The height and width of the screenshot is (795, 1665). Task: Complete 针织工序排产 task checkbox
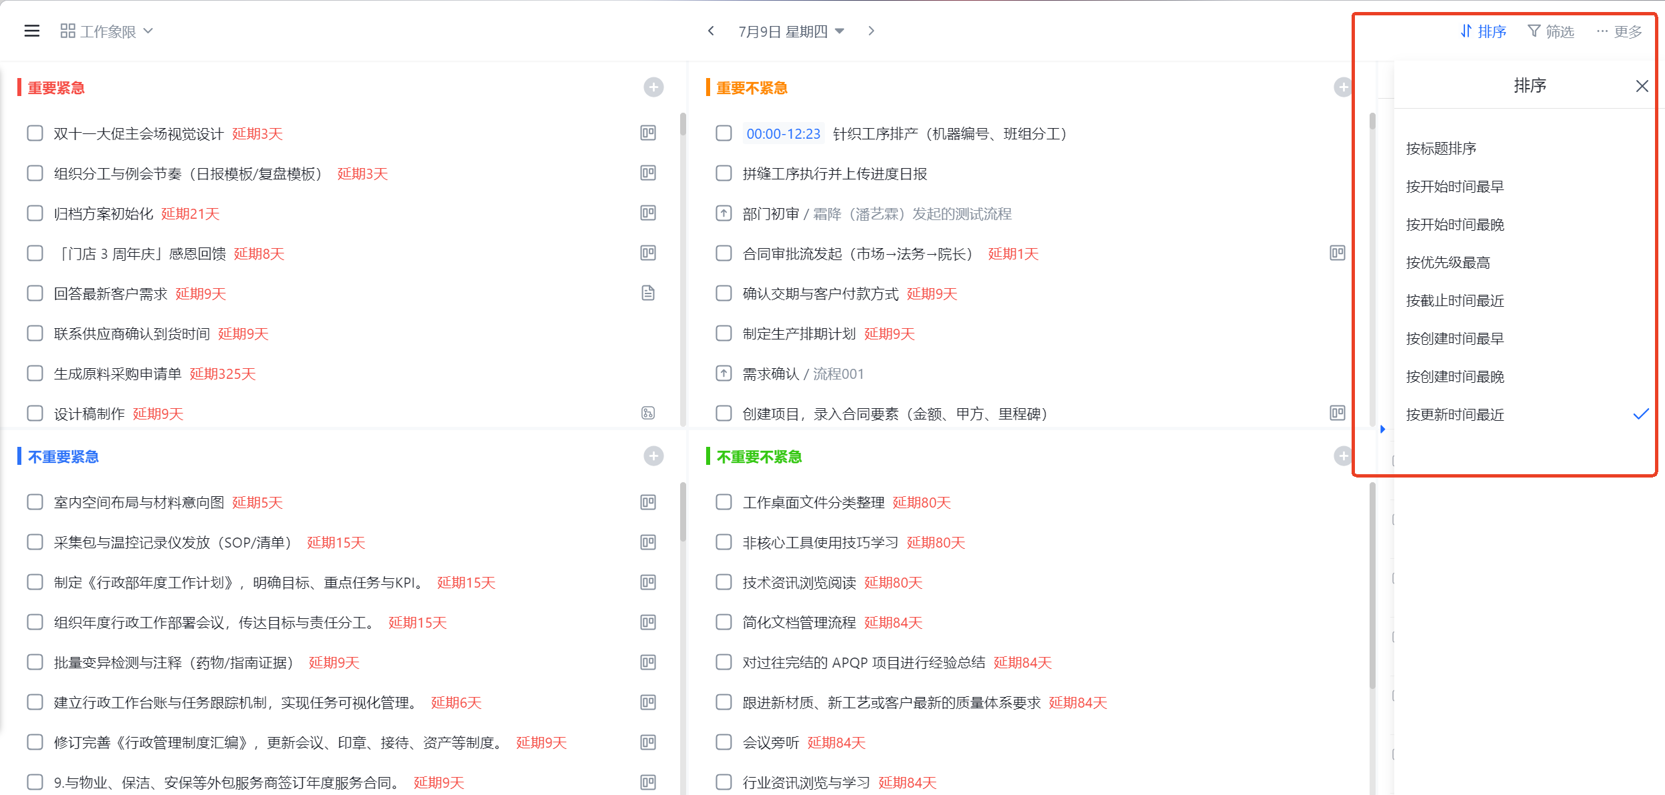[x=723, y=133]
